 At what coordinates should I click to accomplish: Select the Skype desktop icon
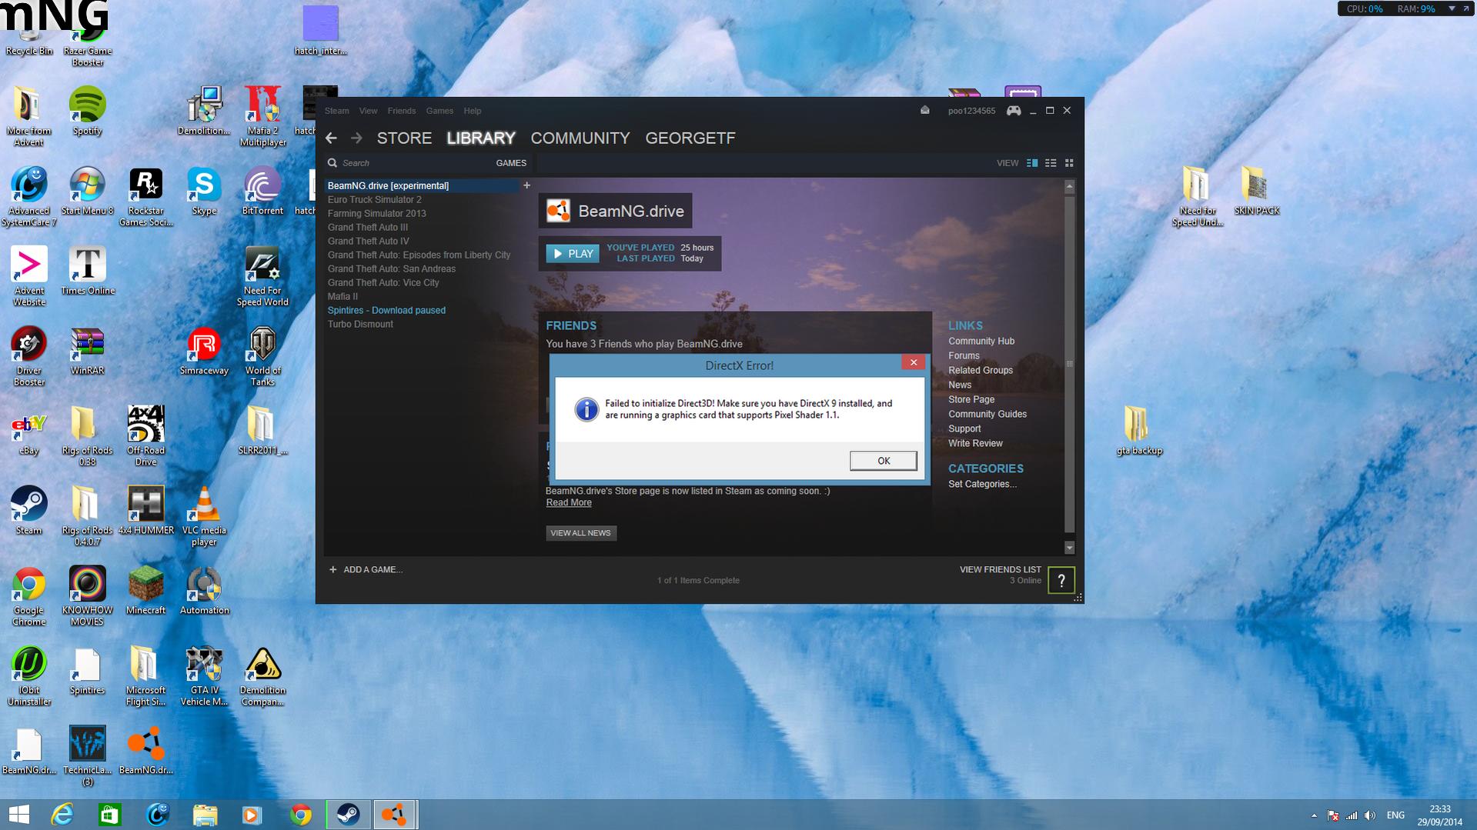(x=204, y=191)
